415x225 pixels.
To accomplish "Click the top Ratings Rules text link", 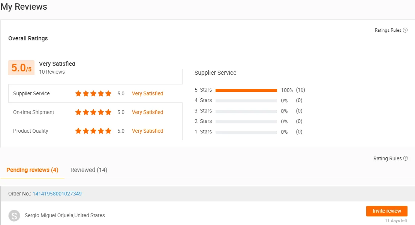I will coord(388,30).
